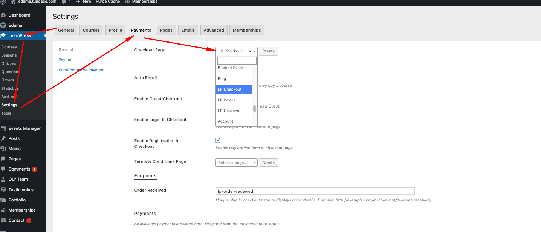Switch to the Emails settings tab

point(188,30)
